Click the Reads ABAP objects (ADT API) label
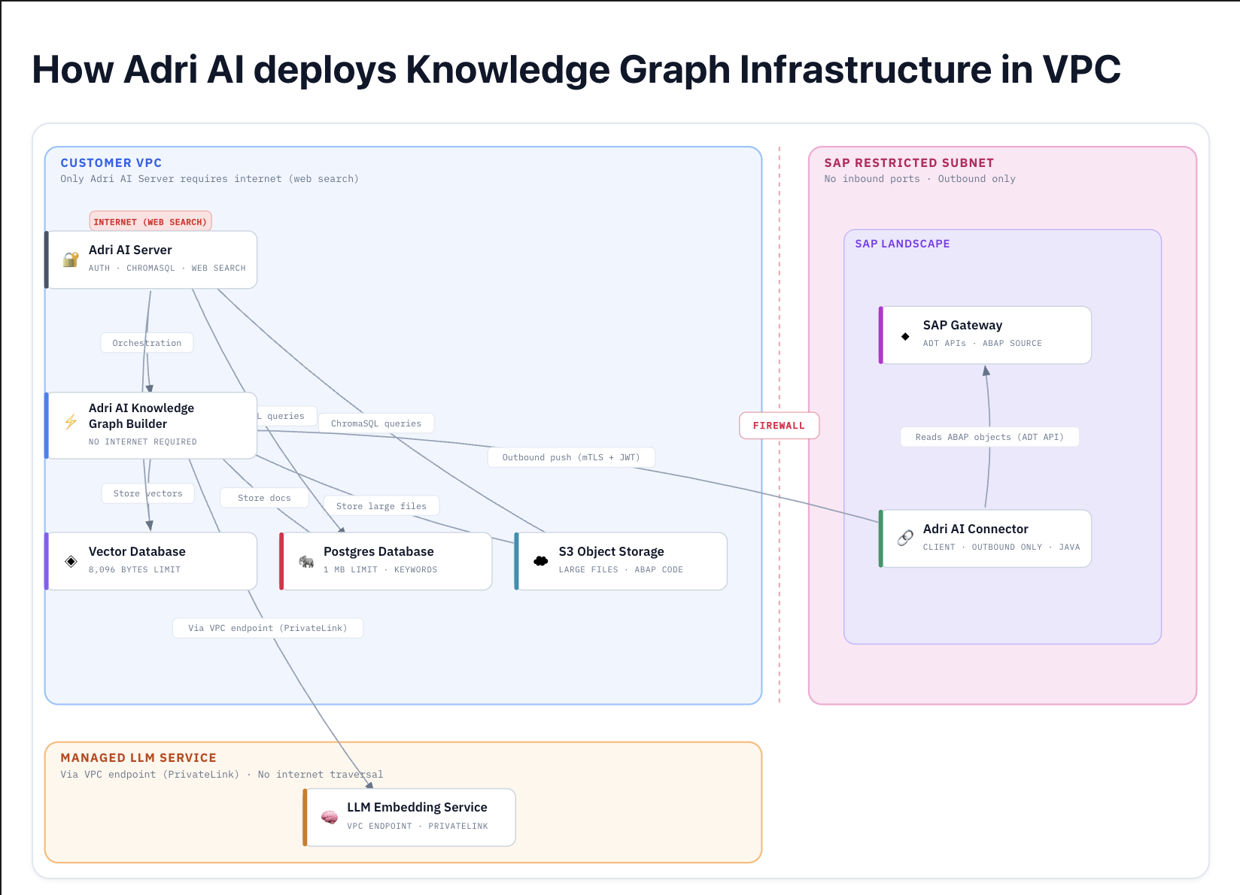 pos(989,437)
